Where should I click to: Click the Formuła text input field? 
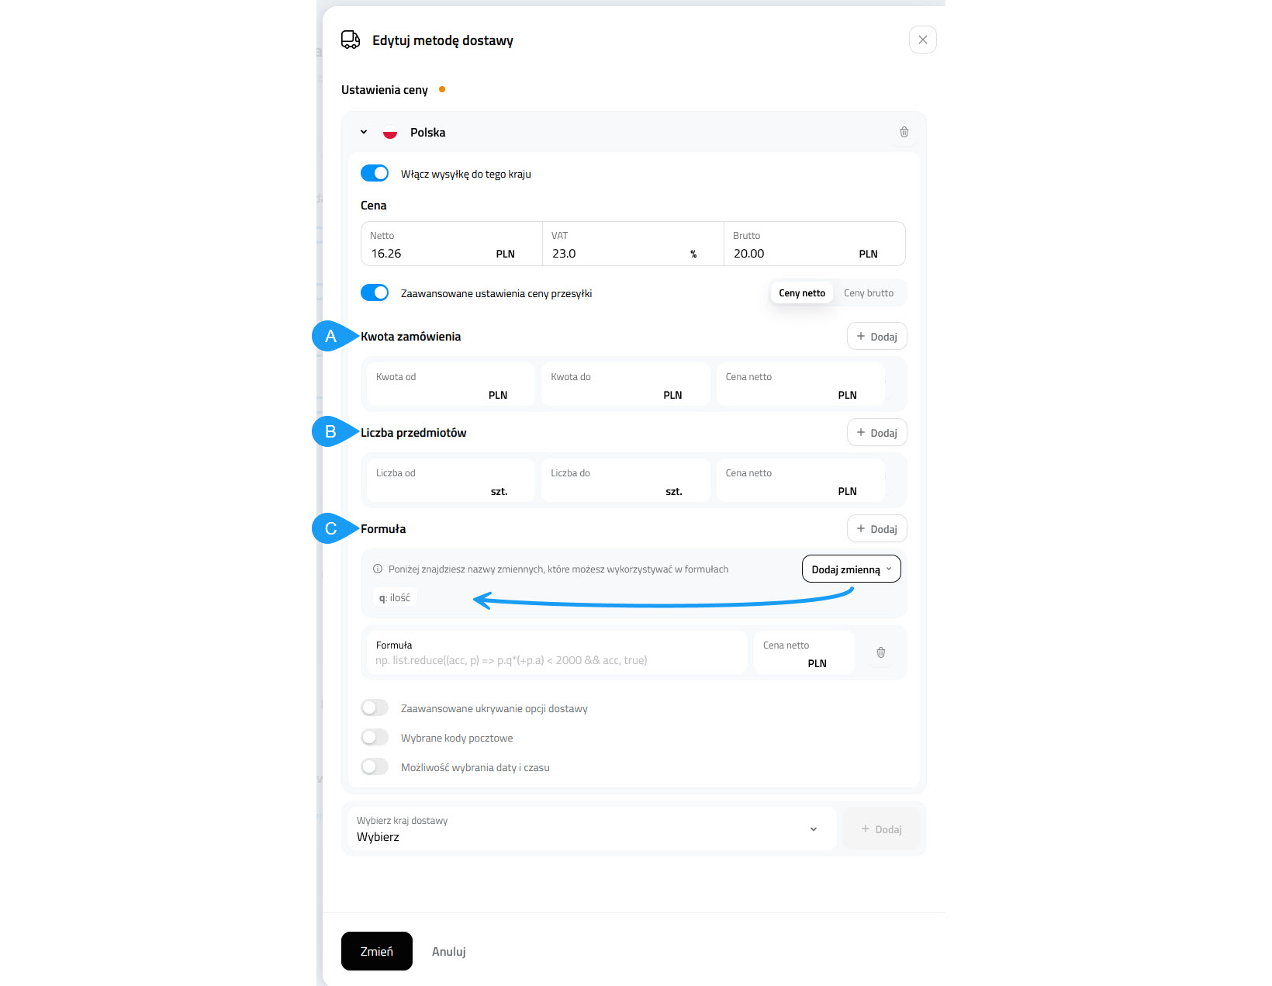point(555,660)
